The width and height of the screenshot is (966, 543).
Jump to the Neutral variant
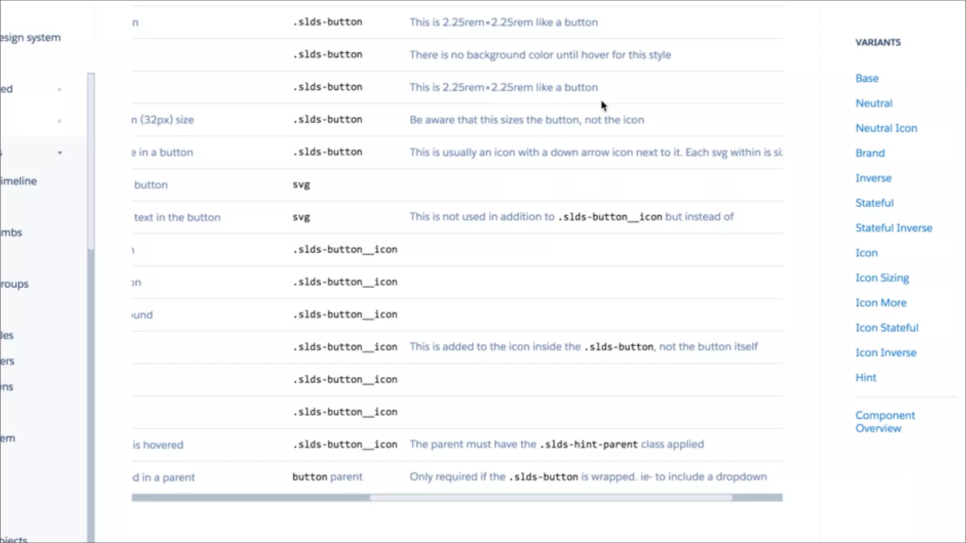pos(874,103)
